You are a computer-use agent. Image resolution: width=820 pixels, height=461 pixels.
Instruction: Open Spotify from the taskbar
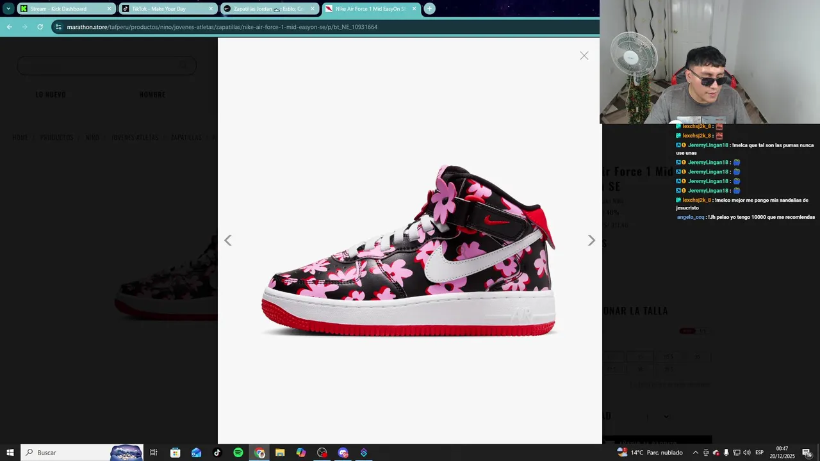238,453
